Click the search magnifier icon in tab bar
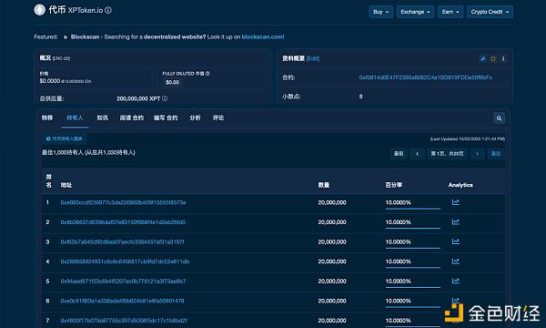546x328 pixels. (x=499, y=118)
